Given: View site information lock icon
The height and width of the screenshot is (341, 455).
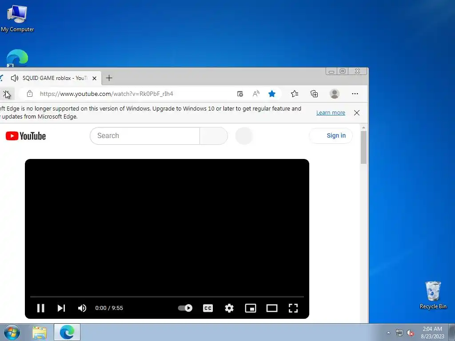Looking at the screenshot, I should click(30, 94).
